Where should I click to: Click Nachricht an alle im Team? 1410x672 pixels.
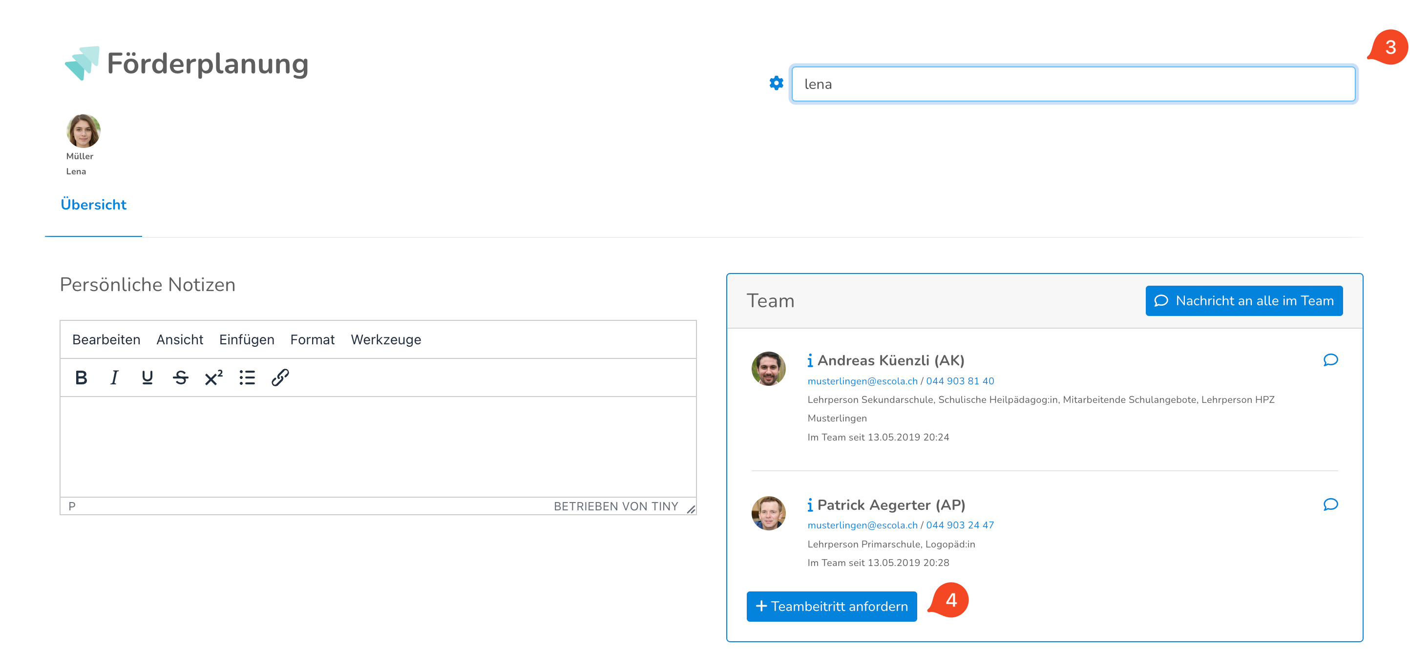point(1243,301)
